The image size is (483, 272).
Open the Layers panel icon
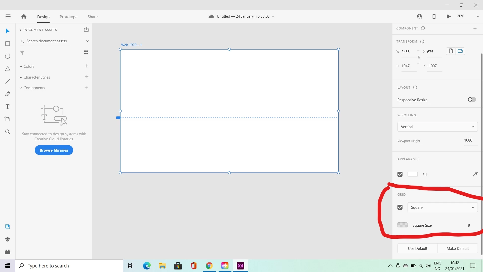tap(8, 239)
